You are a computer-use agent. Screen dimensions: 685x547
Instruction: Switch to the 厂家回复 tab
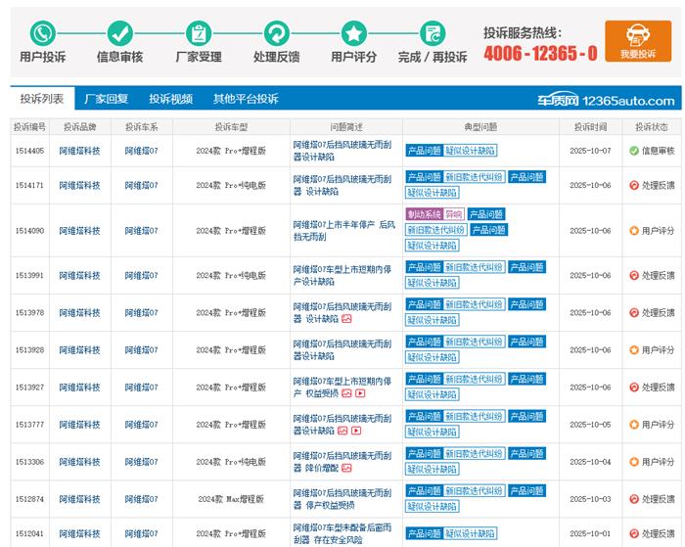pos(106,99)
